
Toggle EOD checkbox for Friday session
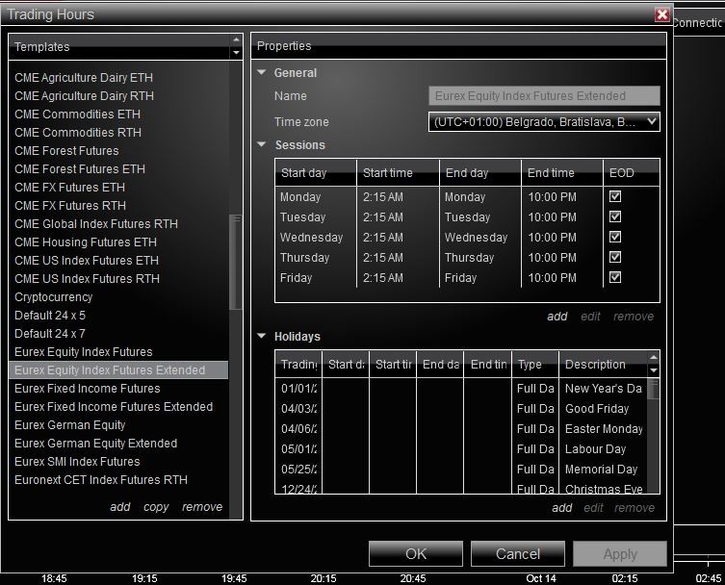click(x=615, y=277)
